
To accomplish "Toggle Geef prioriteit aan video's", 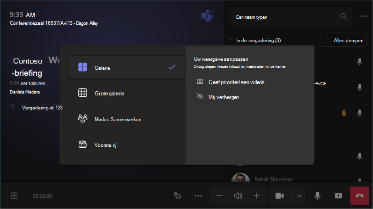I will (x=231, y=82).
